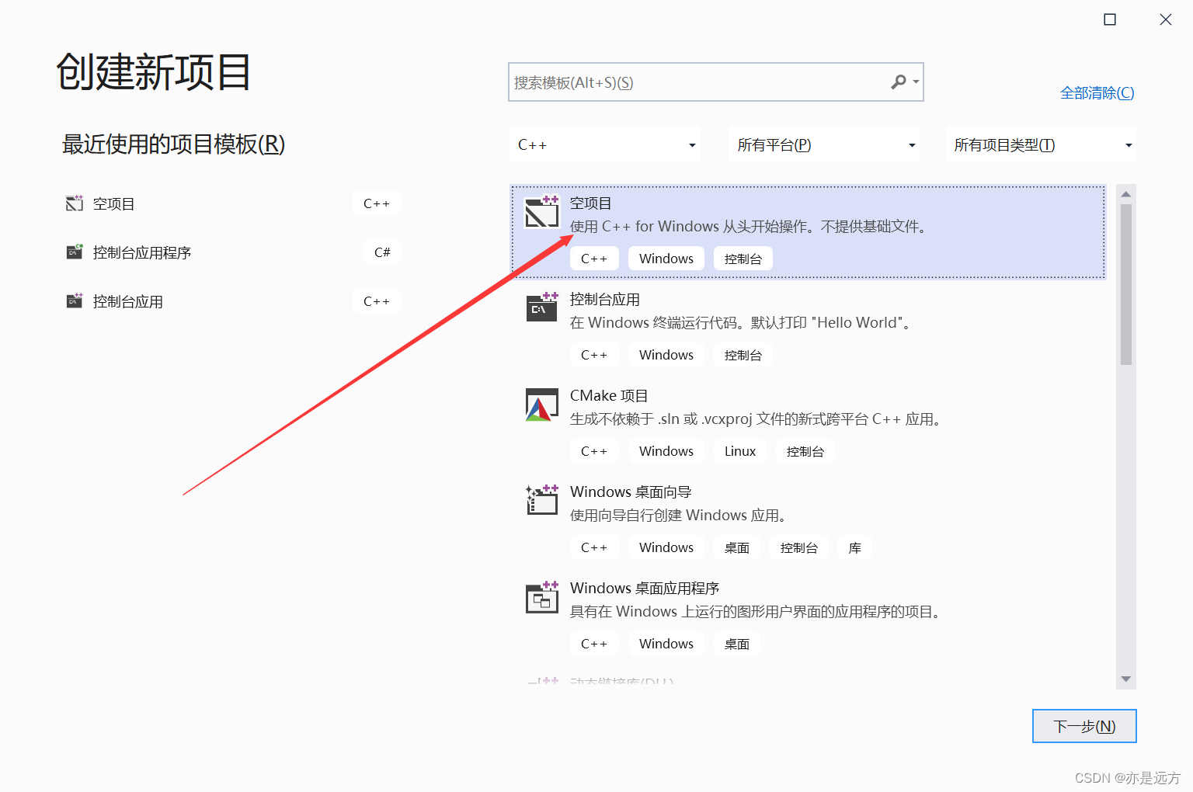
Task: Click the 下一步 (Next) button
Action: (1083, 725)
